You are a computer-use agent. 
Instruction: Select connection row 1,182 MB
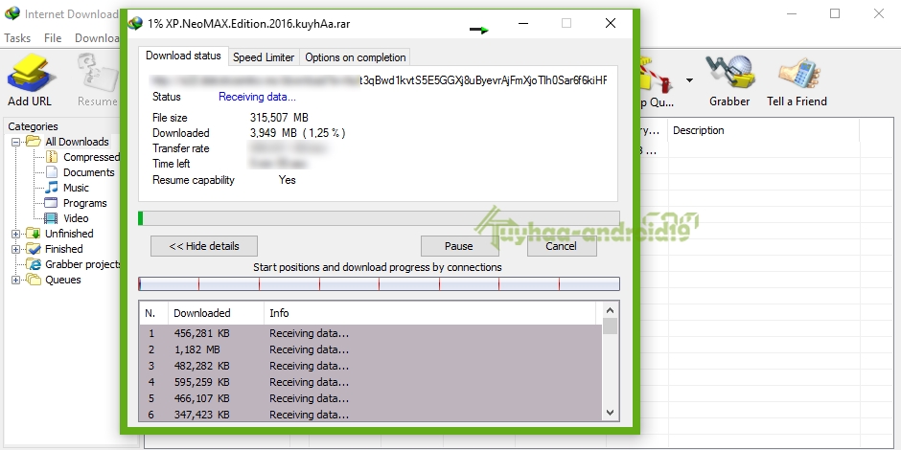370,349
